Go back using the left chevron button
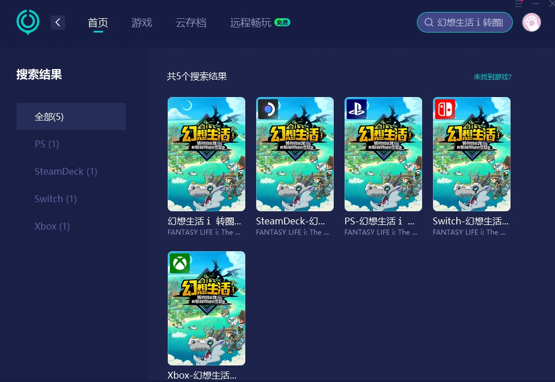Image resolution: width=555 pixels, height=382 pixels. coord(58,22)
